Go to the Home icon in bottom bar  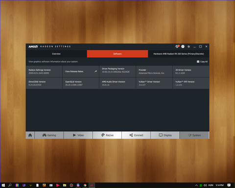point(30,135)
